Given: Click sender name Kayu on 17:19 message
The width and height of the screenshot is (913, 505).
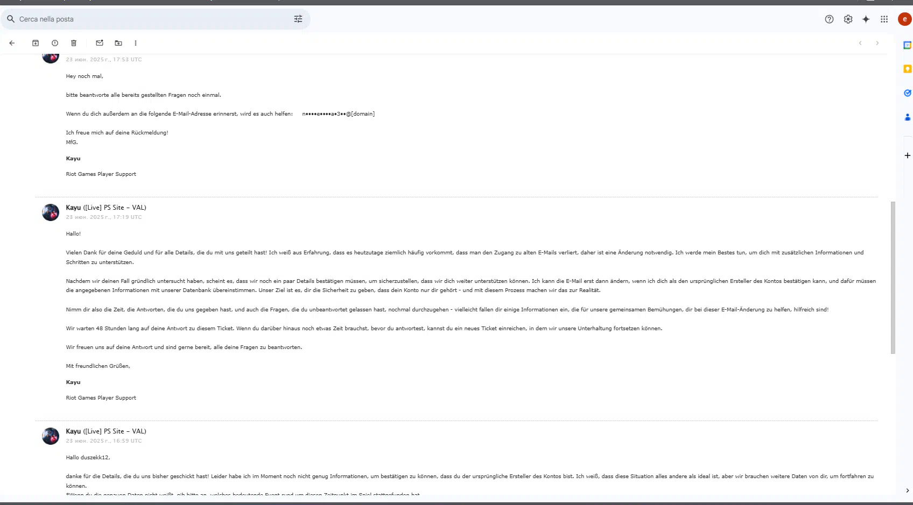Looking at the screenshot, I should pos(73,208).
